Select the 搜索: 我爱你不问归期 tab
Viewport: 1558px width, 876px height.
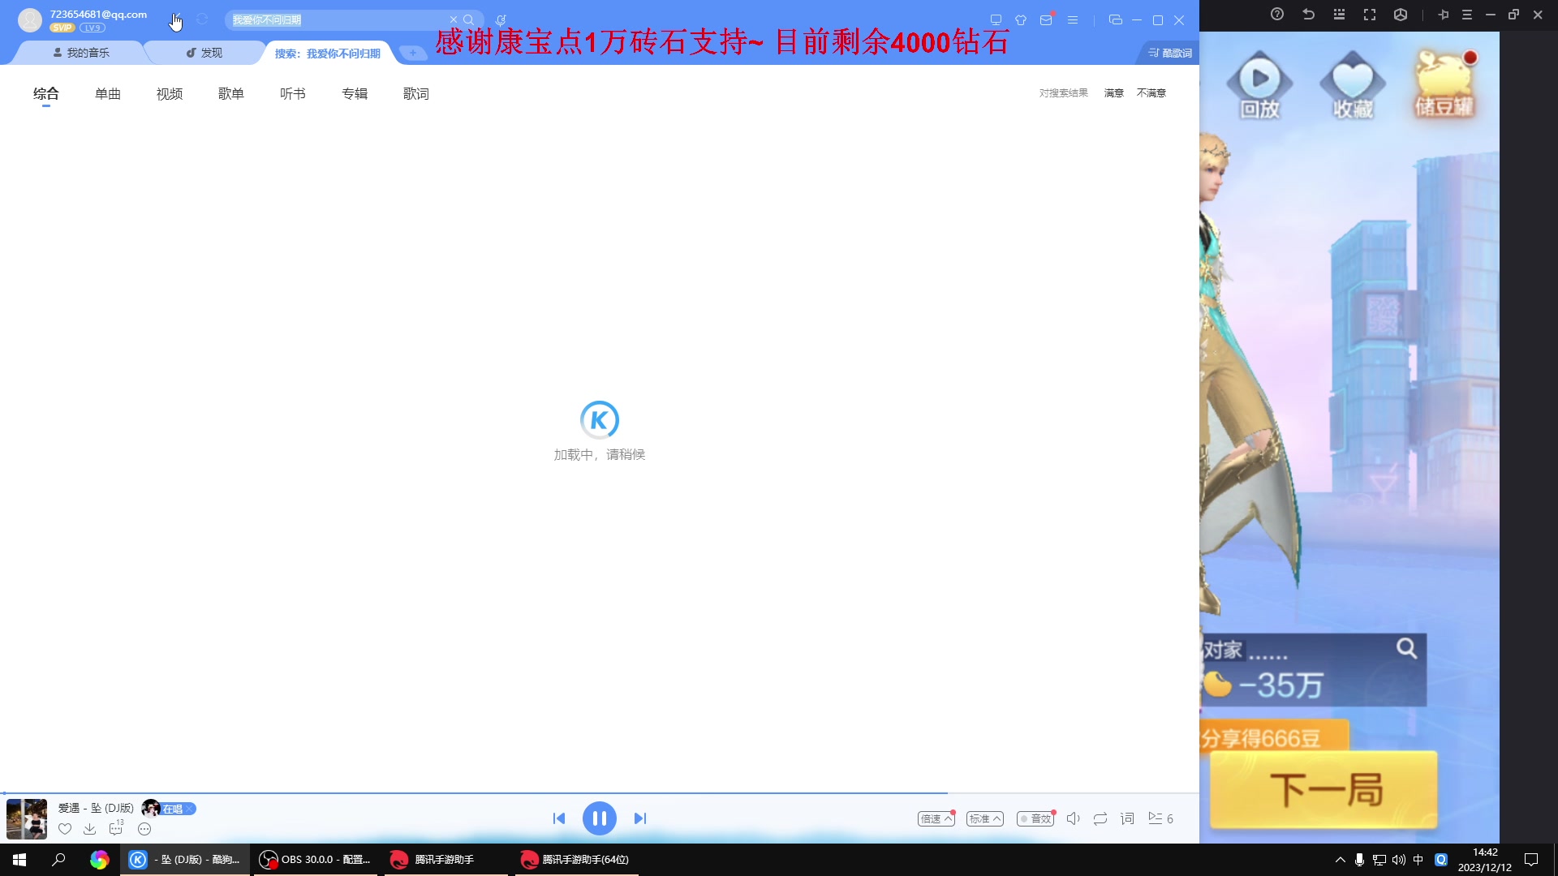[x=327, y=54]
